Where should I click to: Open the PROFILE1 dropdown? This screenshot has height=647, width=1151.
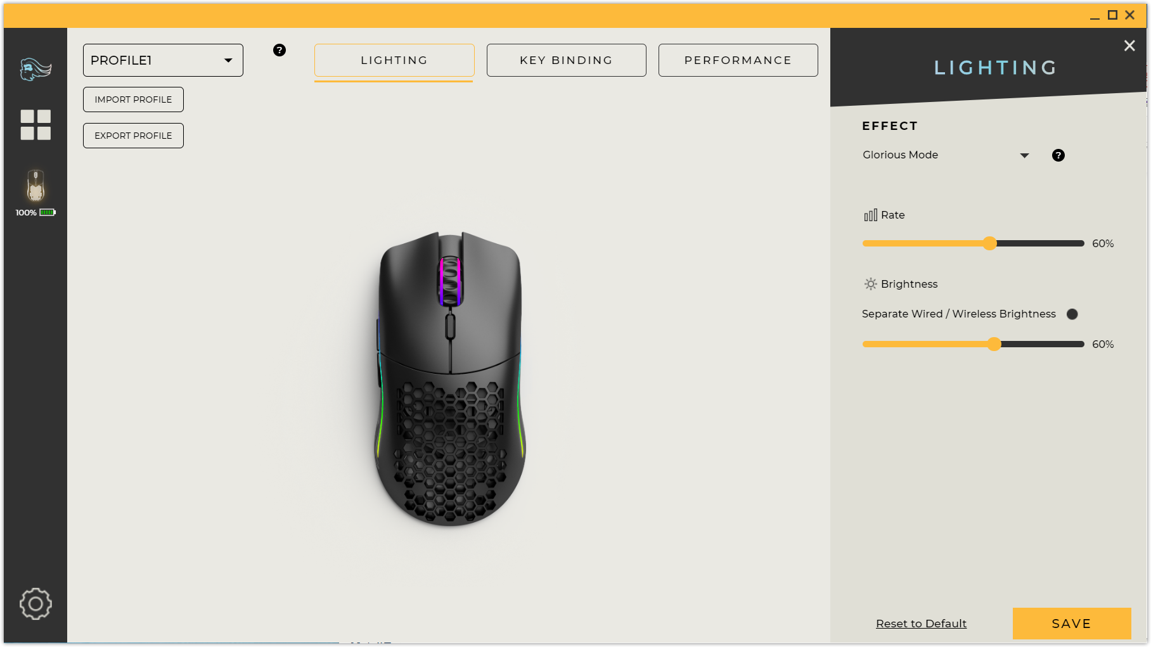click(163, 60)
